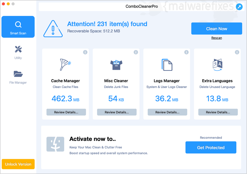Click 'Delete Unused Language' subtitle
The image size is (247, 174).
[x=217, y=87]
